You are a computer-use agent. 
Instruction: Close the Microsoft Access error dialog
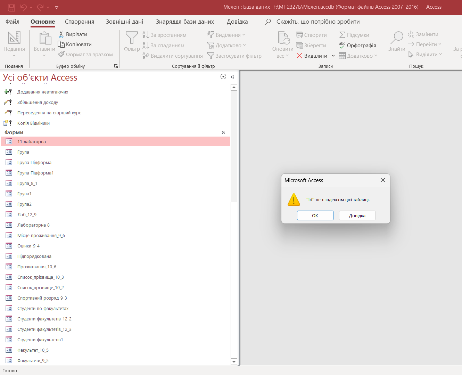pyautogui.click(x=383, y=180)
